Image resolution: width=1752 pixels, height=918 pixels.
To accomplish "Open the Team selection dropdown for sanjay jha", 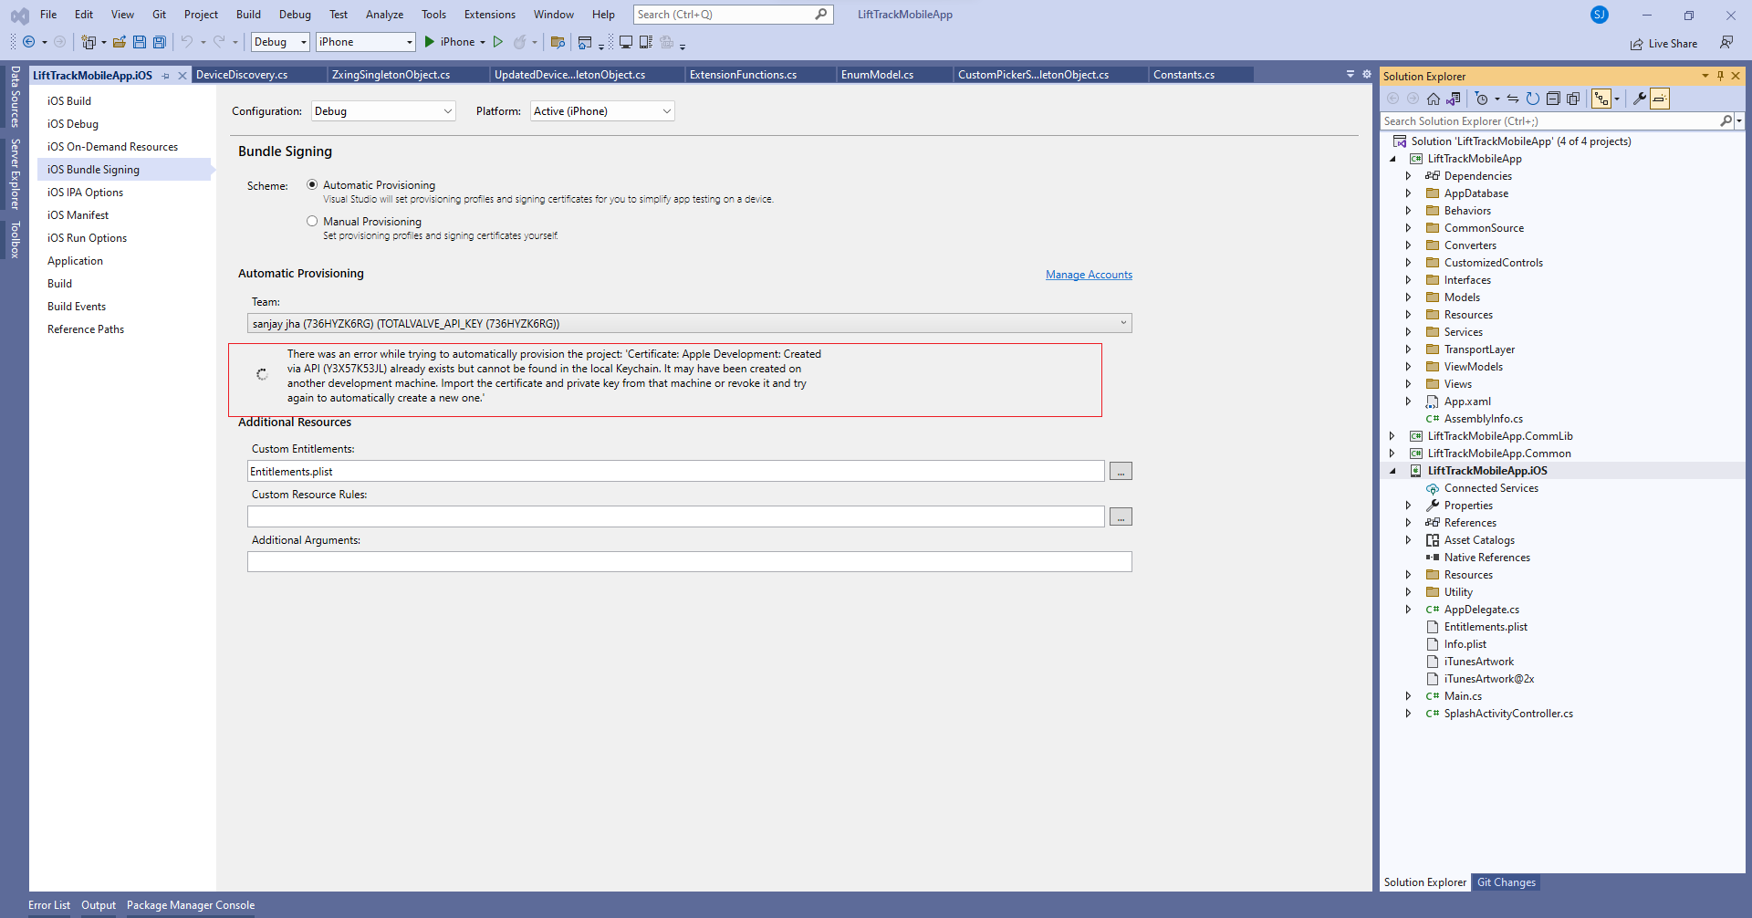I will [x=1122, y=322].
